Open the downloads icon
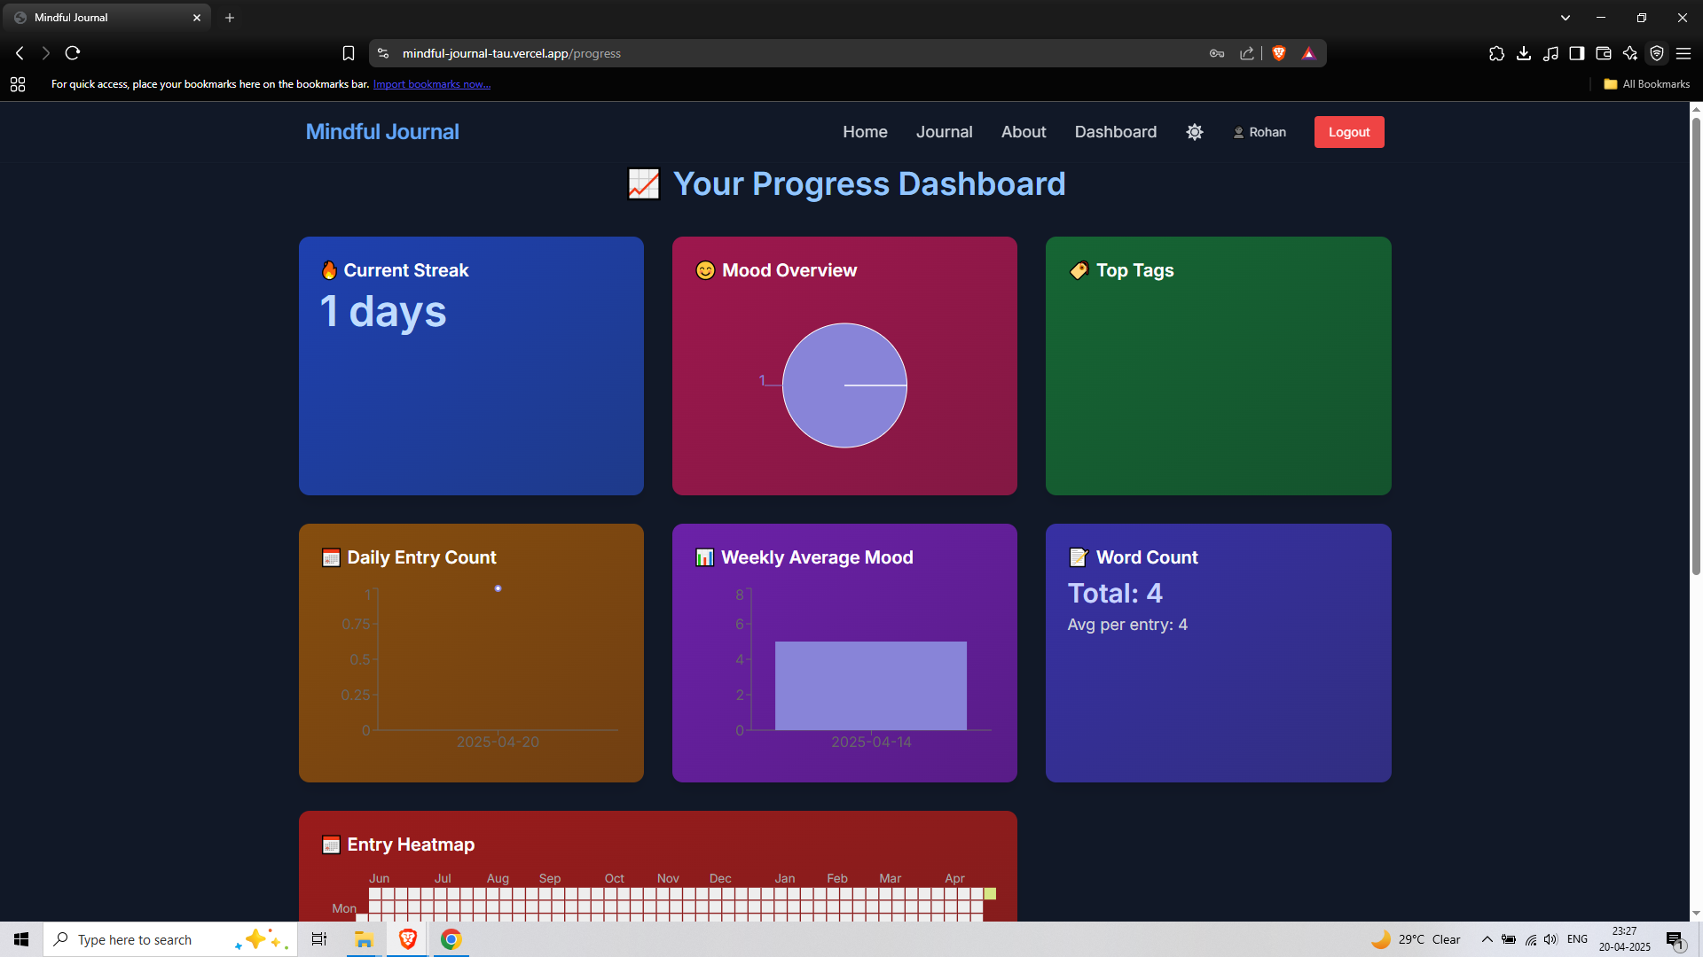 pos(1523,53)
